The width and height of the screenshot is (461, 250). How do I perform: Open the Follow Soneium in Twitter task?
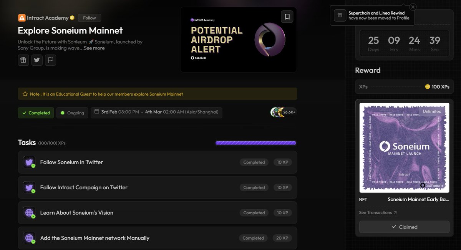(158, 162)
